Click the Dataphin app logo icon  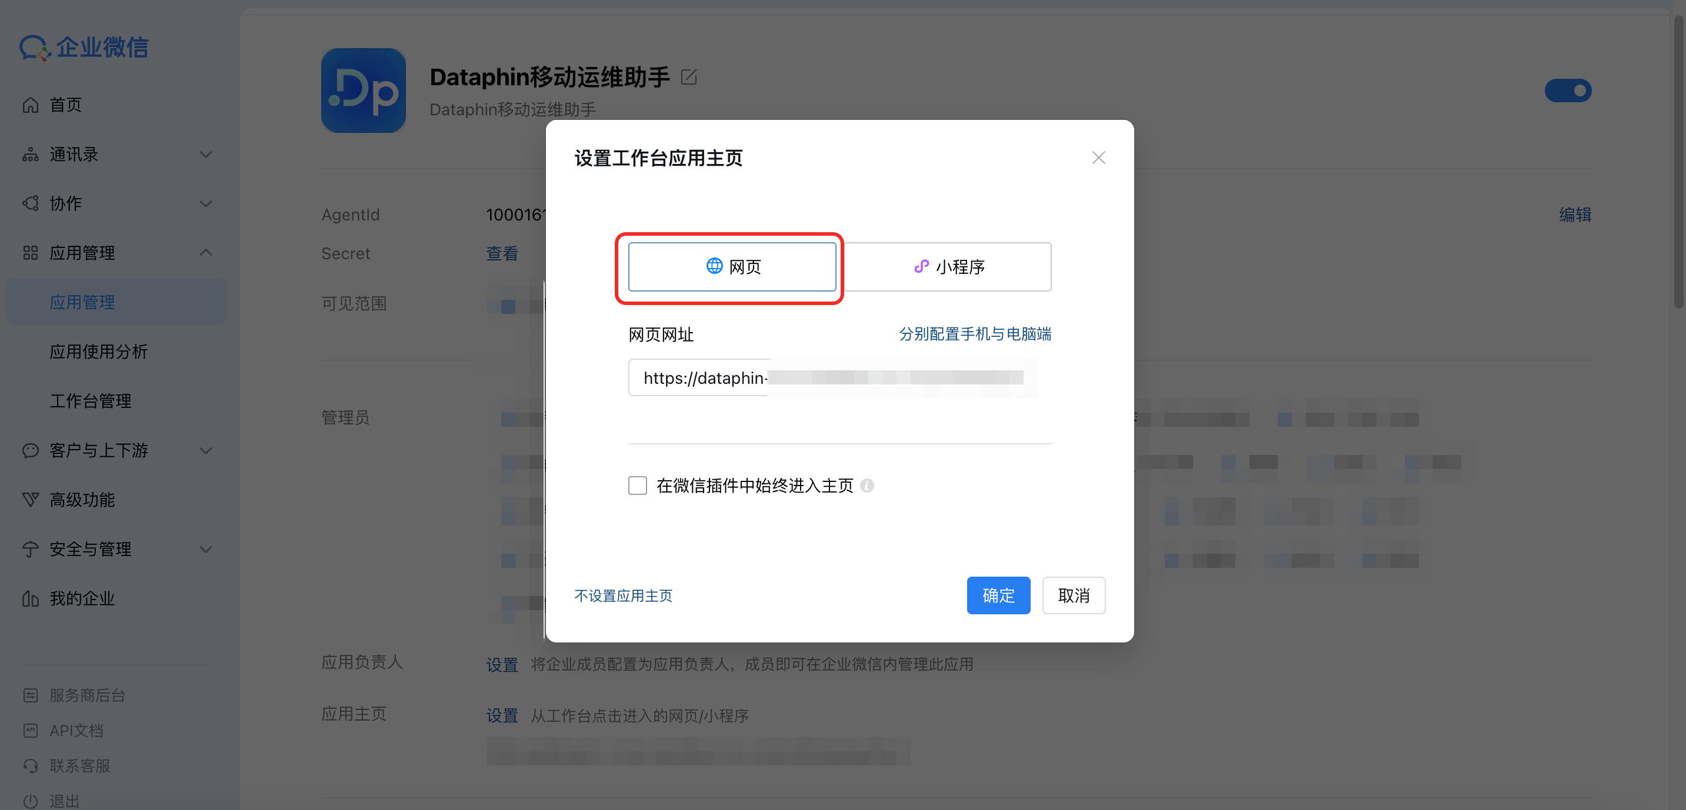coord(363,90)
